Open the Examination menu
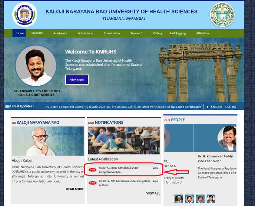Screen dimensions: 255x206 point(112,33)
